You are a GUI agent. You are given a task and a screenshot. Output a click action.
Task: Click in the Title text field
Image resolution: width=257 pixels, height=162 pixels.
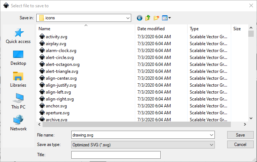(x=116, y=155)
